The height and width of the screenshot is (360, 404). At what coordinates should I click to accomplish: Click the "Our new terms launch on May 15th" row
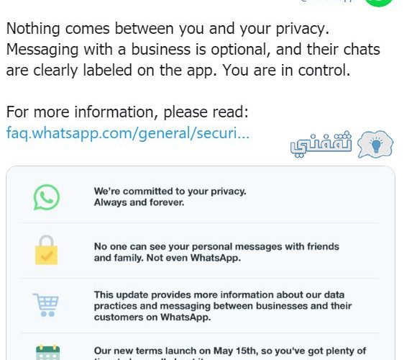[200, 347]
